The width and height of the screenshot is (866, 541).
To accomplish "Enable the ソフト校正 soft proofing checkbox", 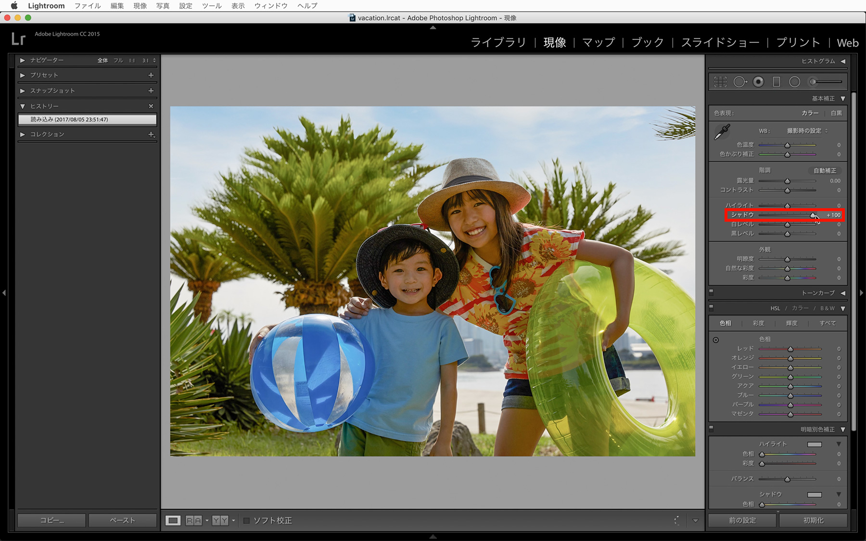I will (246, 520).
